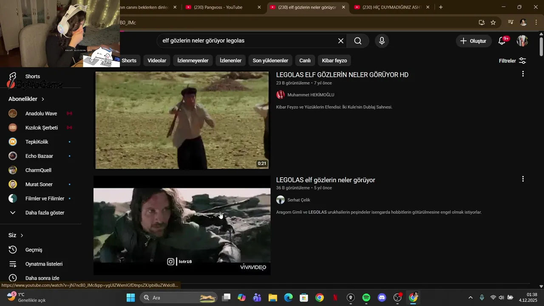Expand the Abonelikler section
The height and width of the screenshot is (306, 544).
coord(26,99)
